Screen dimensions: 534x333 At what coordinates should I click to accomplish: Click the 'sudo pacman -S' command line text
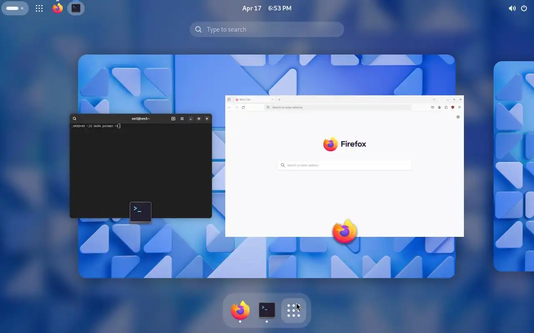(106, 126)
